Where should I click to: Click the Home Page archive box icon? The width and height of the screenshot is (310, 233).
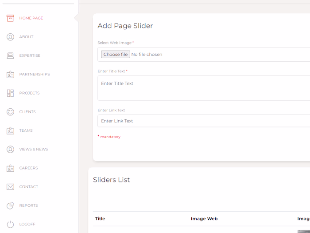pos(10,18)
